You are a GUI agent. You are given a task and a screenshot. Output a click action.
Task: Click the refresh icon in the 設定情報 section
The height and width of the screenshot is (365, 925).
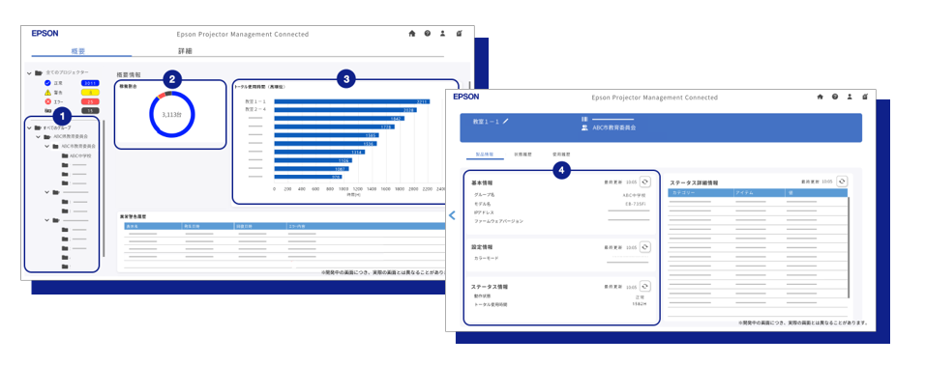click(644, 247)
